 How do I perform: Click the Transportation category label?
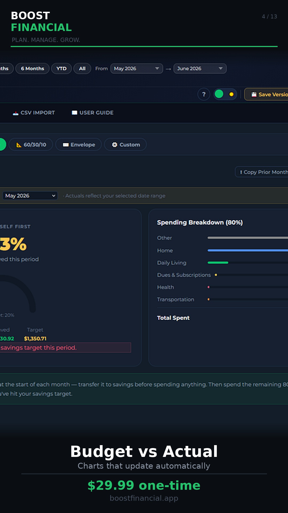175,300
